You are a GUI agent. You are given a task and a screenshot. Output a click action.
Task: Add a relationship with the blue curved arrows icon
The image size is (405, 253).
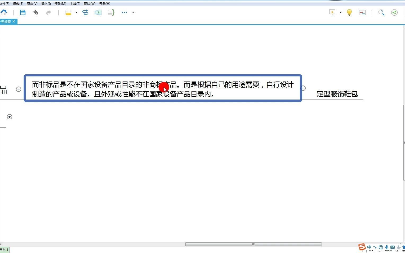click(85, 12)
